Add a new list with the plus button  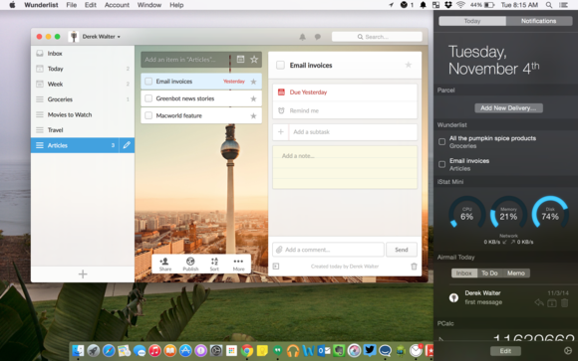(83, 274)
